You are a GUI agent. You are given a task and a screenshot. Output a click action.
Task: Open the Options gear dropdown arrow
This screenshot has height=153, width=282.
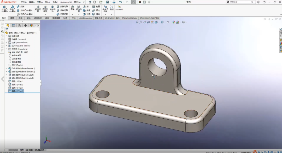tap(152, 2)
